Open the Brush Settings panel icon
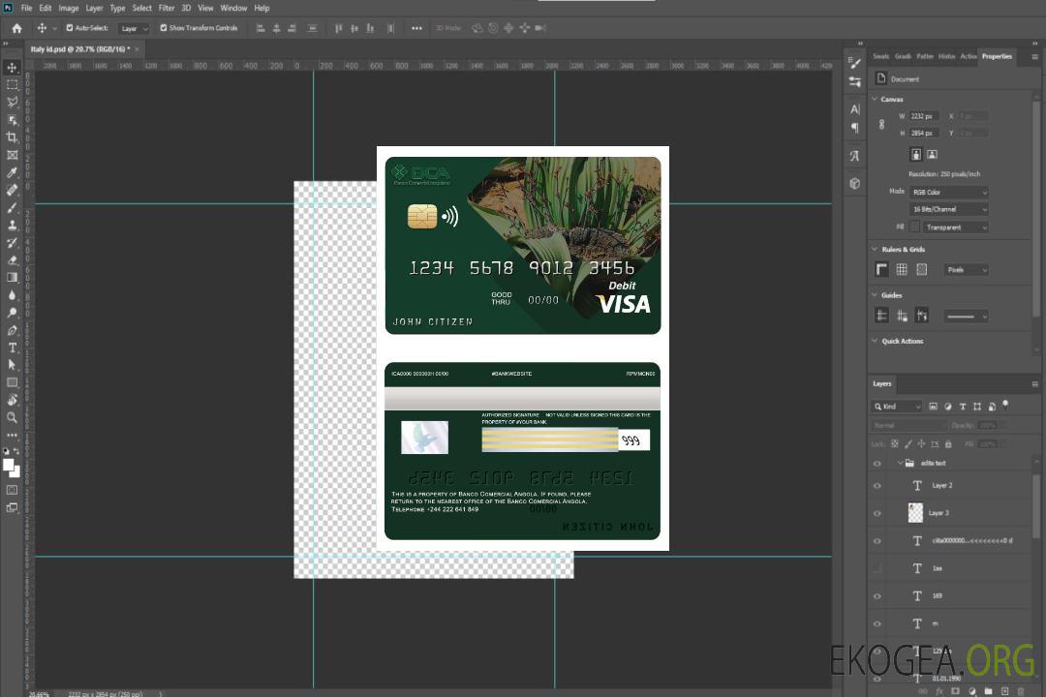 pyautogui.click(x=855, y=63)
